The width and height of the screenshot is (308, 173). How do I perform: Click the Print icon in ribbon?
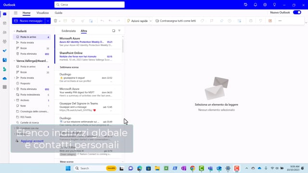tap(251, 21)
